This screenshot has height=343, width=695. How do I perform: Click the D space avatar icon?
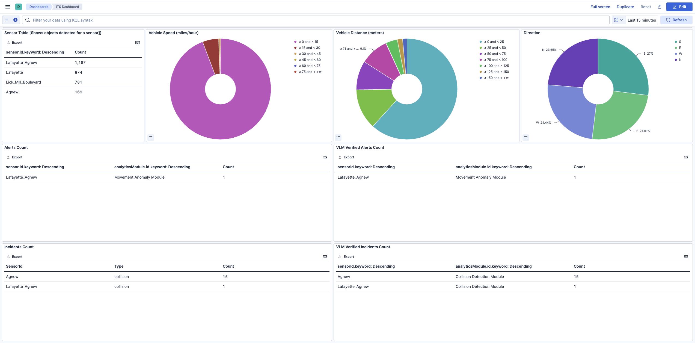coord(19,7)
